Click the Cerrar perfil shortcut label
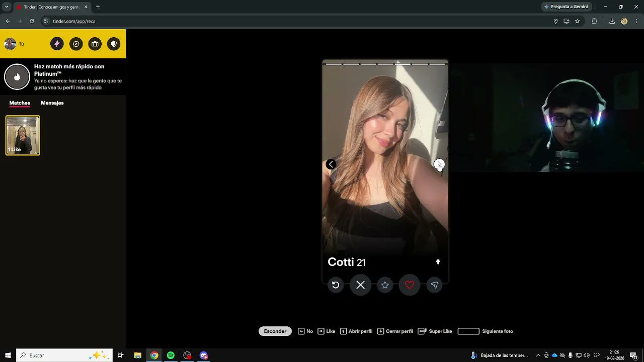 pos(399,331)
